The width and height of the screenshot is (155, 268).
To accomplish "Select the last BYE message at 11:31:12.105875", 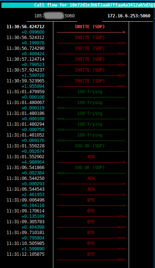I will [91, 254].
